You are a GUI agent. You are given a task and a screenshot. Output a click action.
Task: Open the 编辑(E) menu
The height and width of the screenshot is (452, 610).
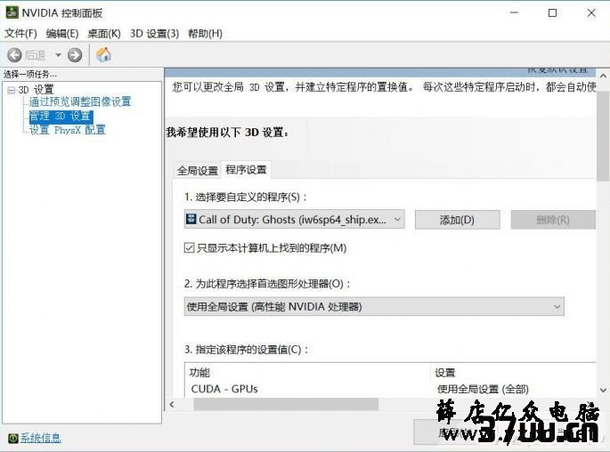(62, 34)
